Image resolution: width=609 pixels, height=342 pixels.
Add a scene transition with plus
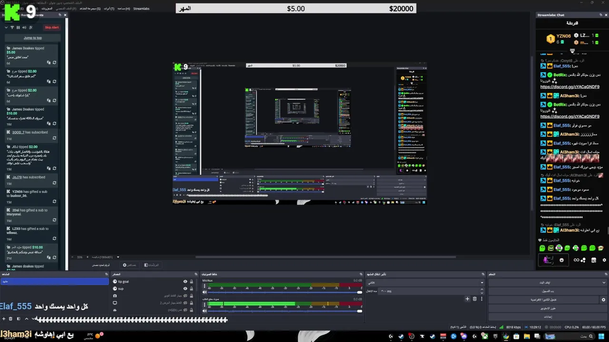click(x=467, y=299)
